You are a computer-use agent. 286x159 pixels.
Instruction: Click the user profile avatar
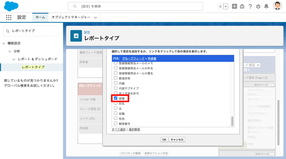click(277, 6)
